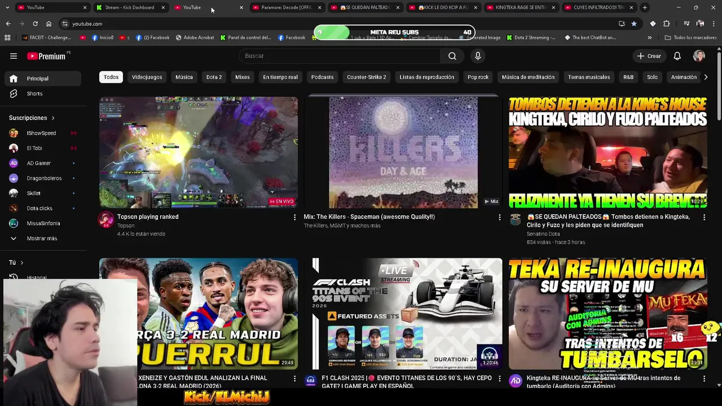
Task: Open TEKA RE-INAUGURA video thumbnail
Action: coord(608,314)
